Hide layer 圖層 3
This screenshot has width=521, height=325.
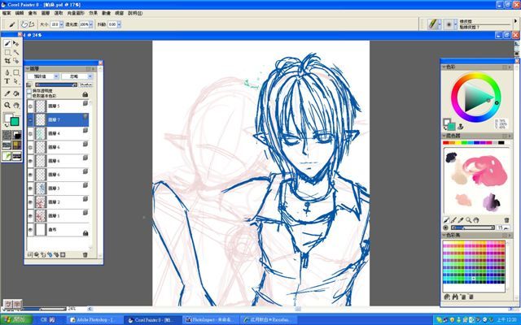31,188
